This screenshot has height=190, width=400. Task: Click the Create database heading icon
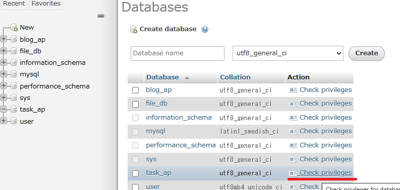(x=134, y=30)
